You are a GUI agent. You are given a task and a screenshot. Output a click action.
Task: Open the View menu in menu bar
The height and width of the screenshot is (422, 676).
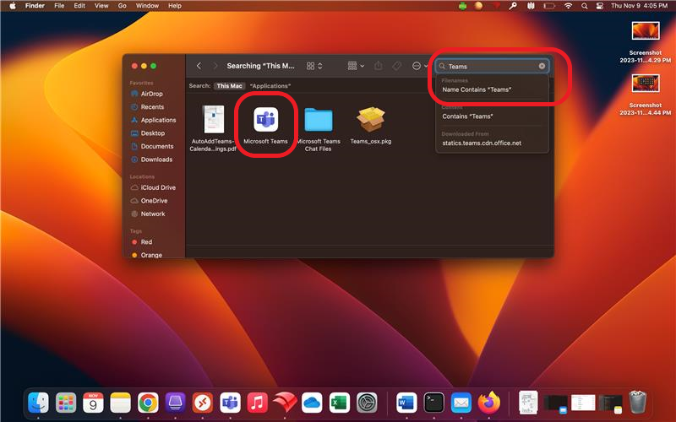[x=101, y=6]
